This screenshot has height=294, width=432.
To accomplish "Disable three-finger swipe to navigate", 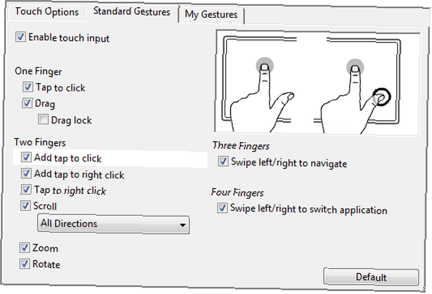I will tap(223, 161).
